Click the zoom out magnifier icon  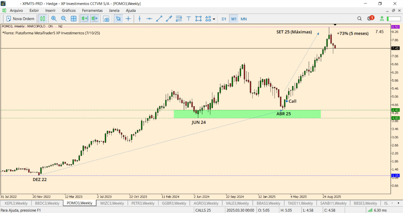pyautogui.click(x=64, y=19)
